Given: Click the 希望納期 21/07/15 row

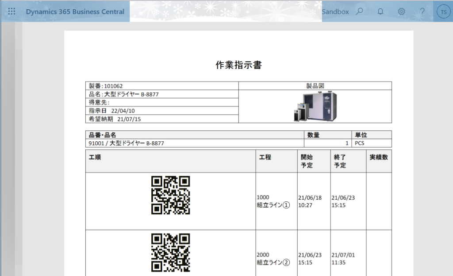Looking at the screenshot, I should pyautogui.click(x=162, y=119).
